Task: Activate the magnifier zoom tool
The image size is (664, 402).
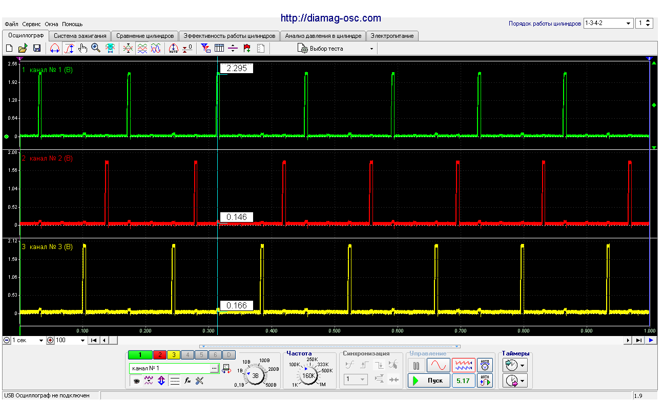Action: [x=96, y=48]
